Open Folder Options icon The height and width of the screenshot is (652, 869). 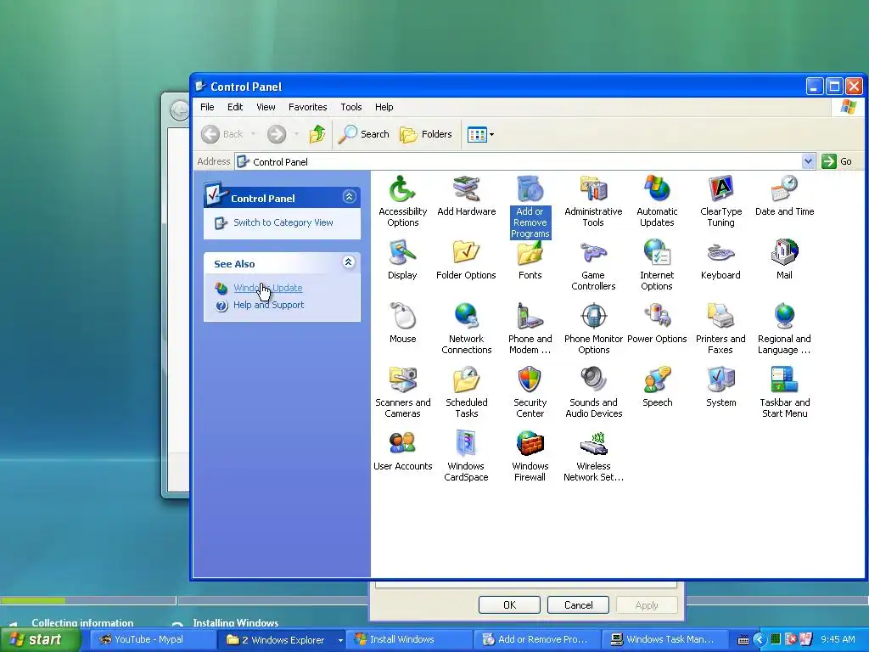(x=466, y=259)
